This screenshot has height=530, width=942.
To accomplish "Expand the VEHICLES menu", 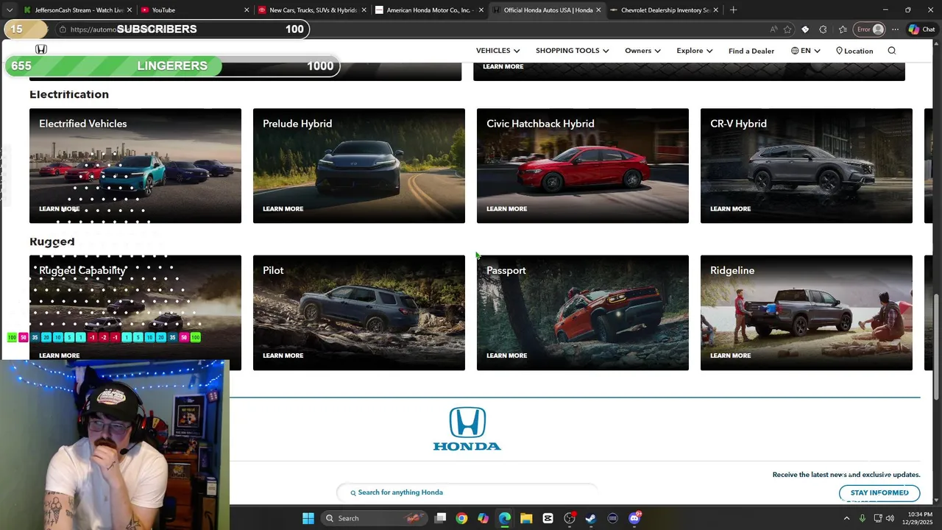I will (x=497, y=51).
